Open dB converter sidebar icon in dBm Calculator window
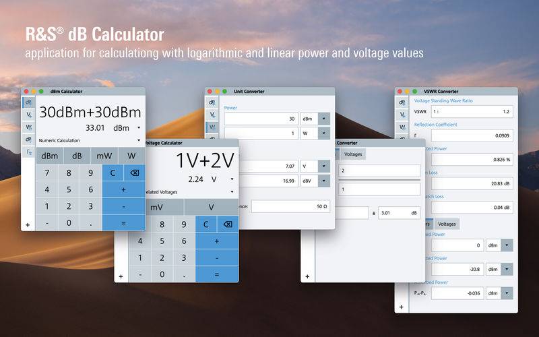The image size is (539, 337). click(x=29, y=140)
